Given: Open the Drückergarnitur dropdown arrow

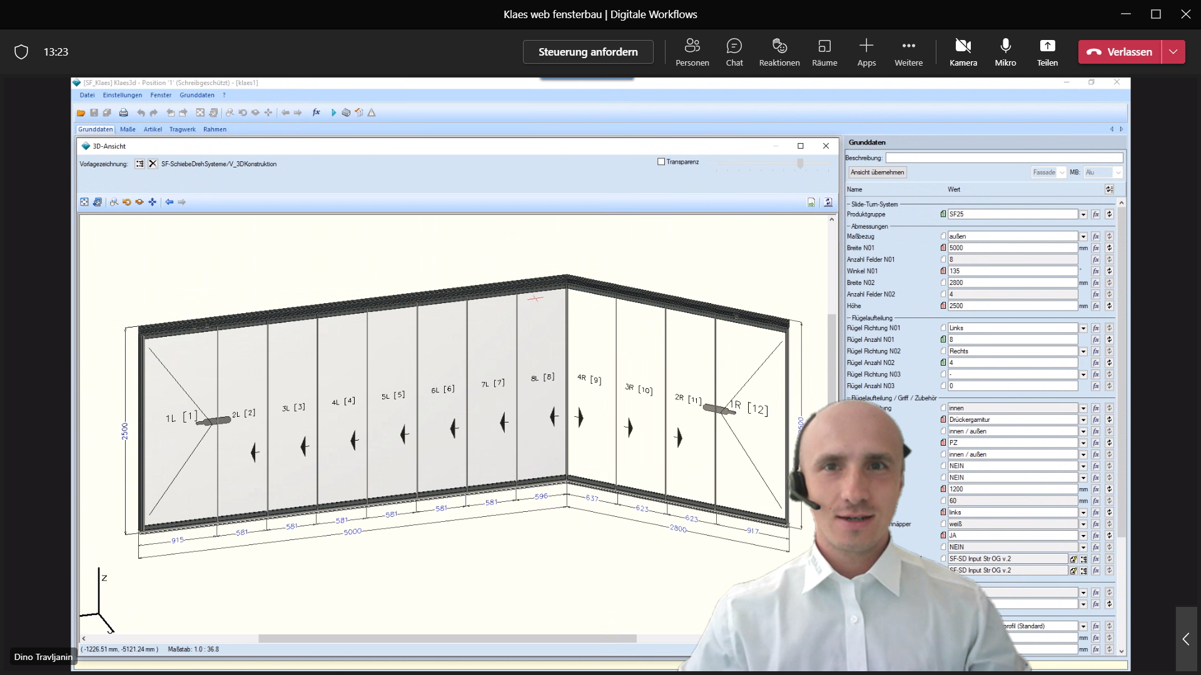Looking at the screenshot, I should (1083, 420).
